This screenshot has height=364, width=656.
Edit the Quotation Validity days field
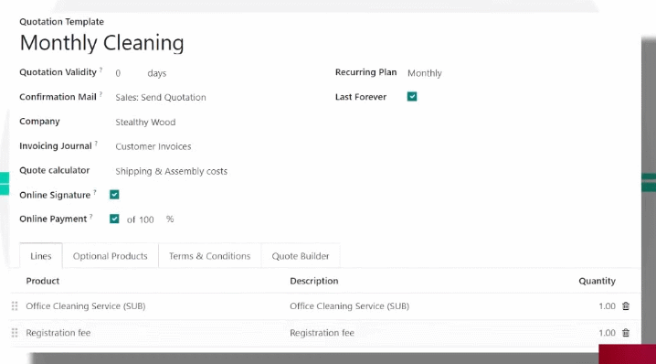click(128, 73)
